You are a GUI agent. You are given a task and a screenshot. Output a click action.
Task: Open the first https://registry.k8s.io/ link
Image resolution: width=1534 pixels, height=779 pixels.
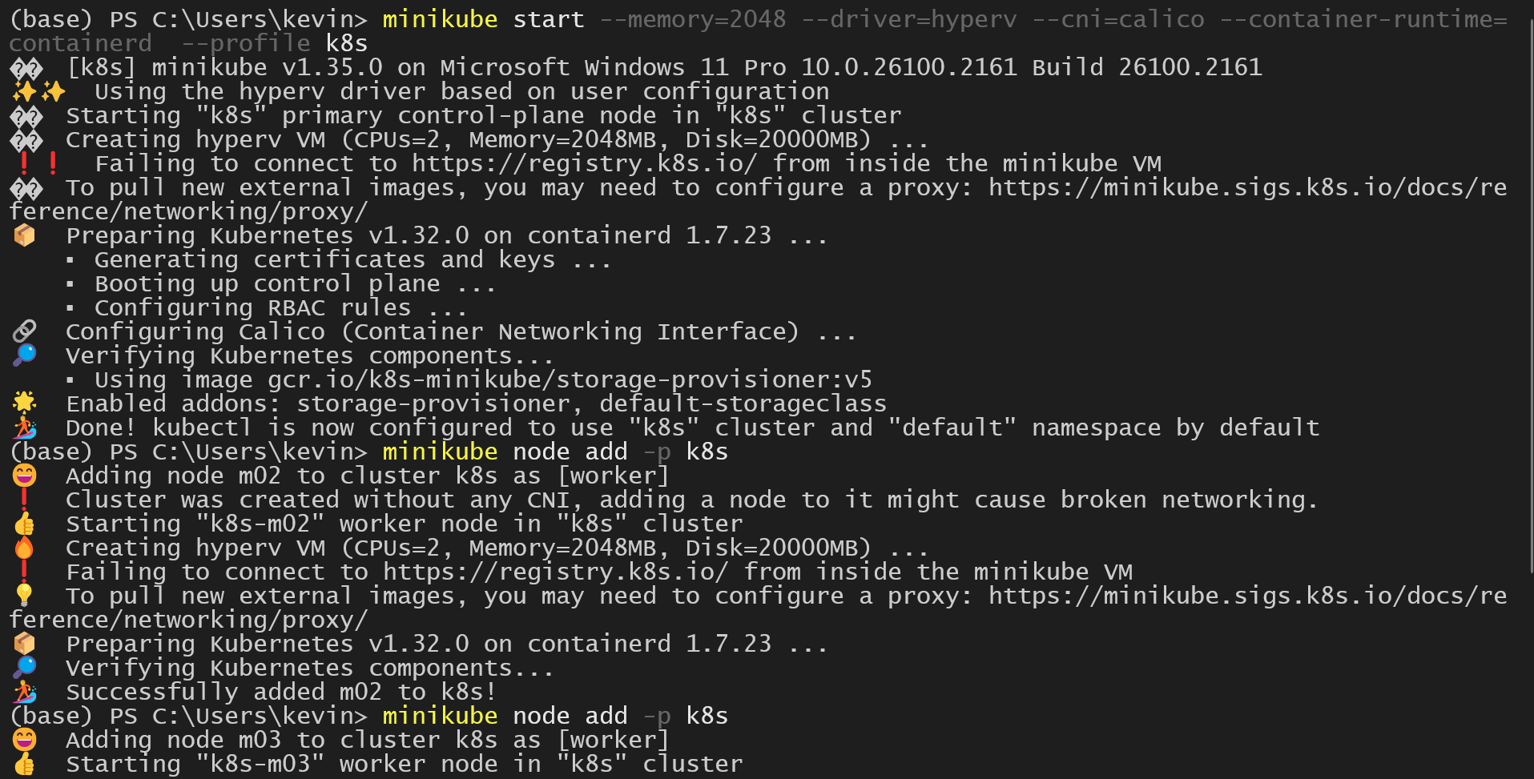[584, 163]
